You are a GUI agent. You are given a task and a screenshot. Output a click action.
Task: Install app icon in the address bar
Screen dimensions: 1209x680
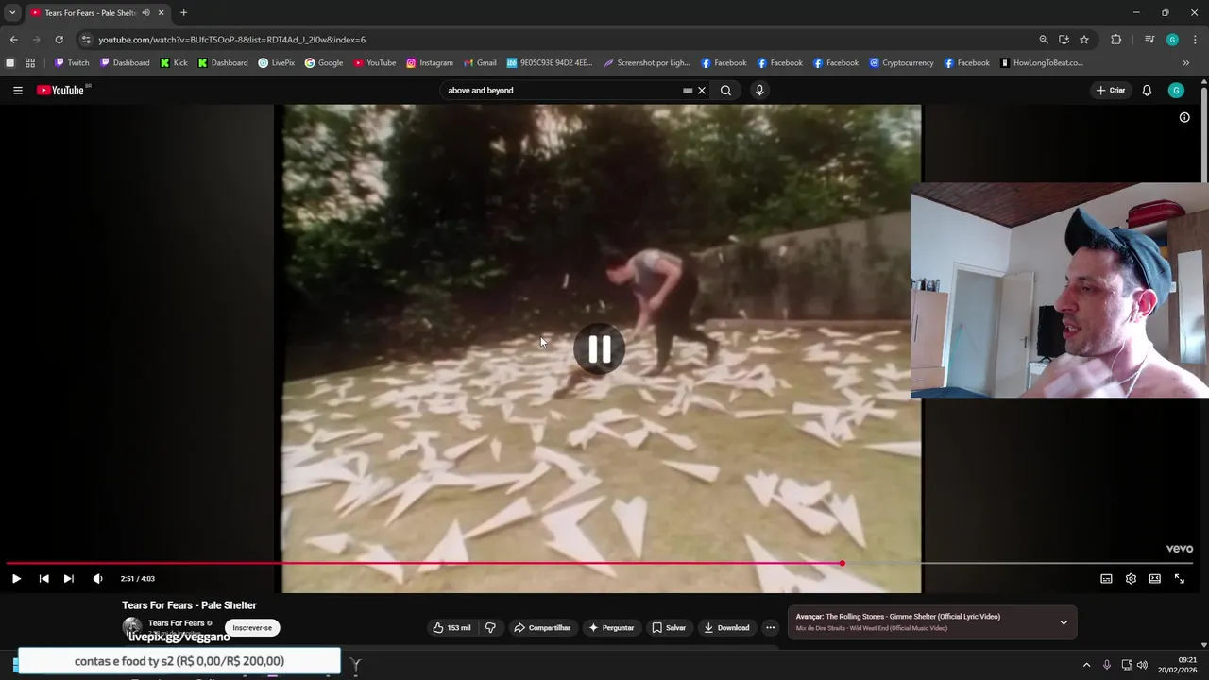(1064, 40)
